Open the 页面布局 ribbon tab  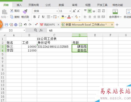34,5
